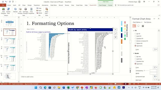
Task: Select the Pattern fill option
Action: [x=138, y=43]
